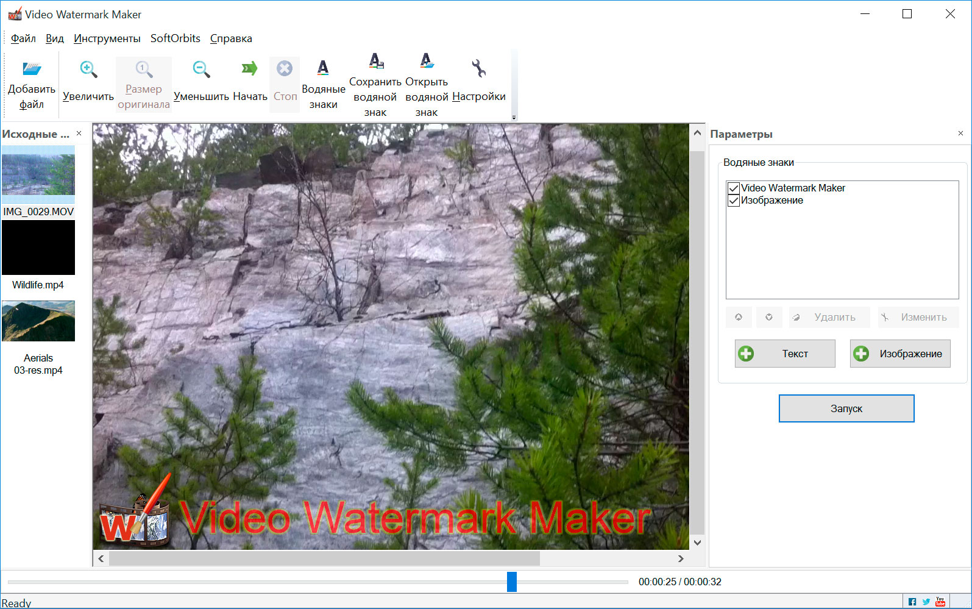Click the video timeline slider handle
Screen dimensions: 972x609
click(512, 582)
